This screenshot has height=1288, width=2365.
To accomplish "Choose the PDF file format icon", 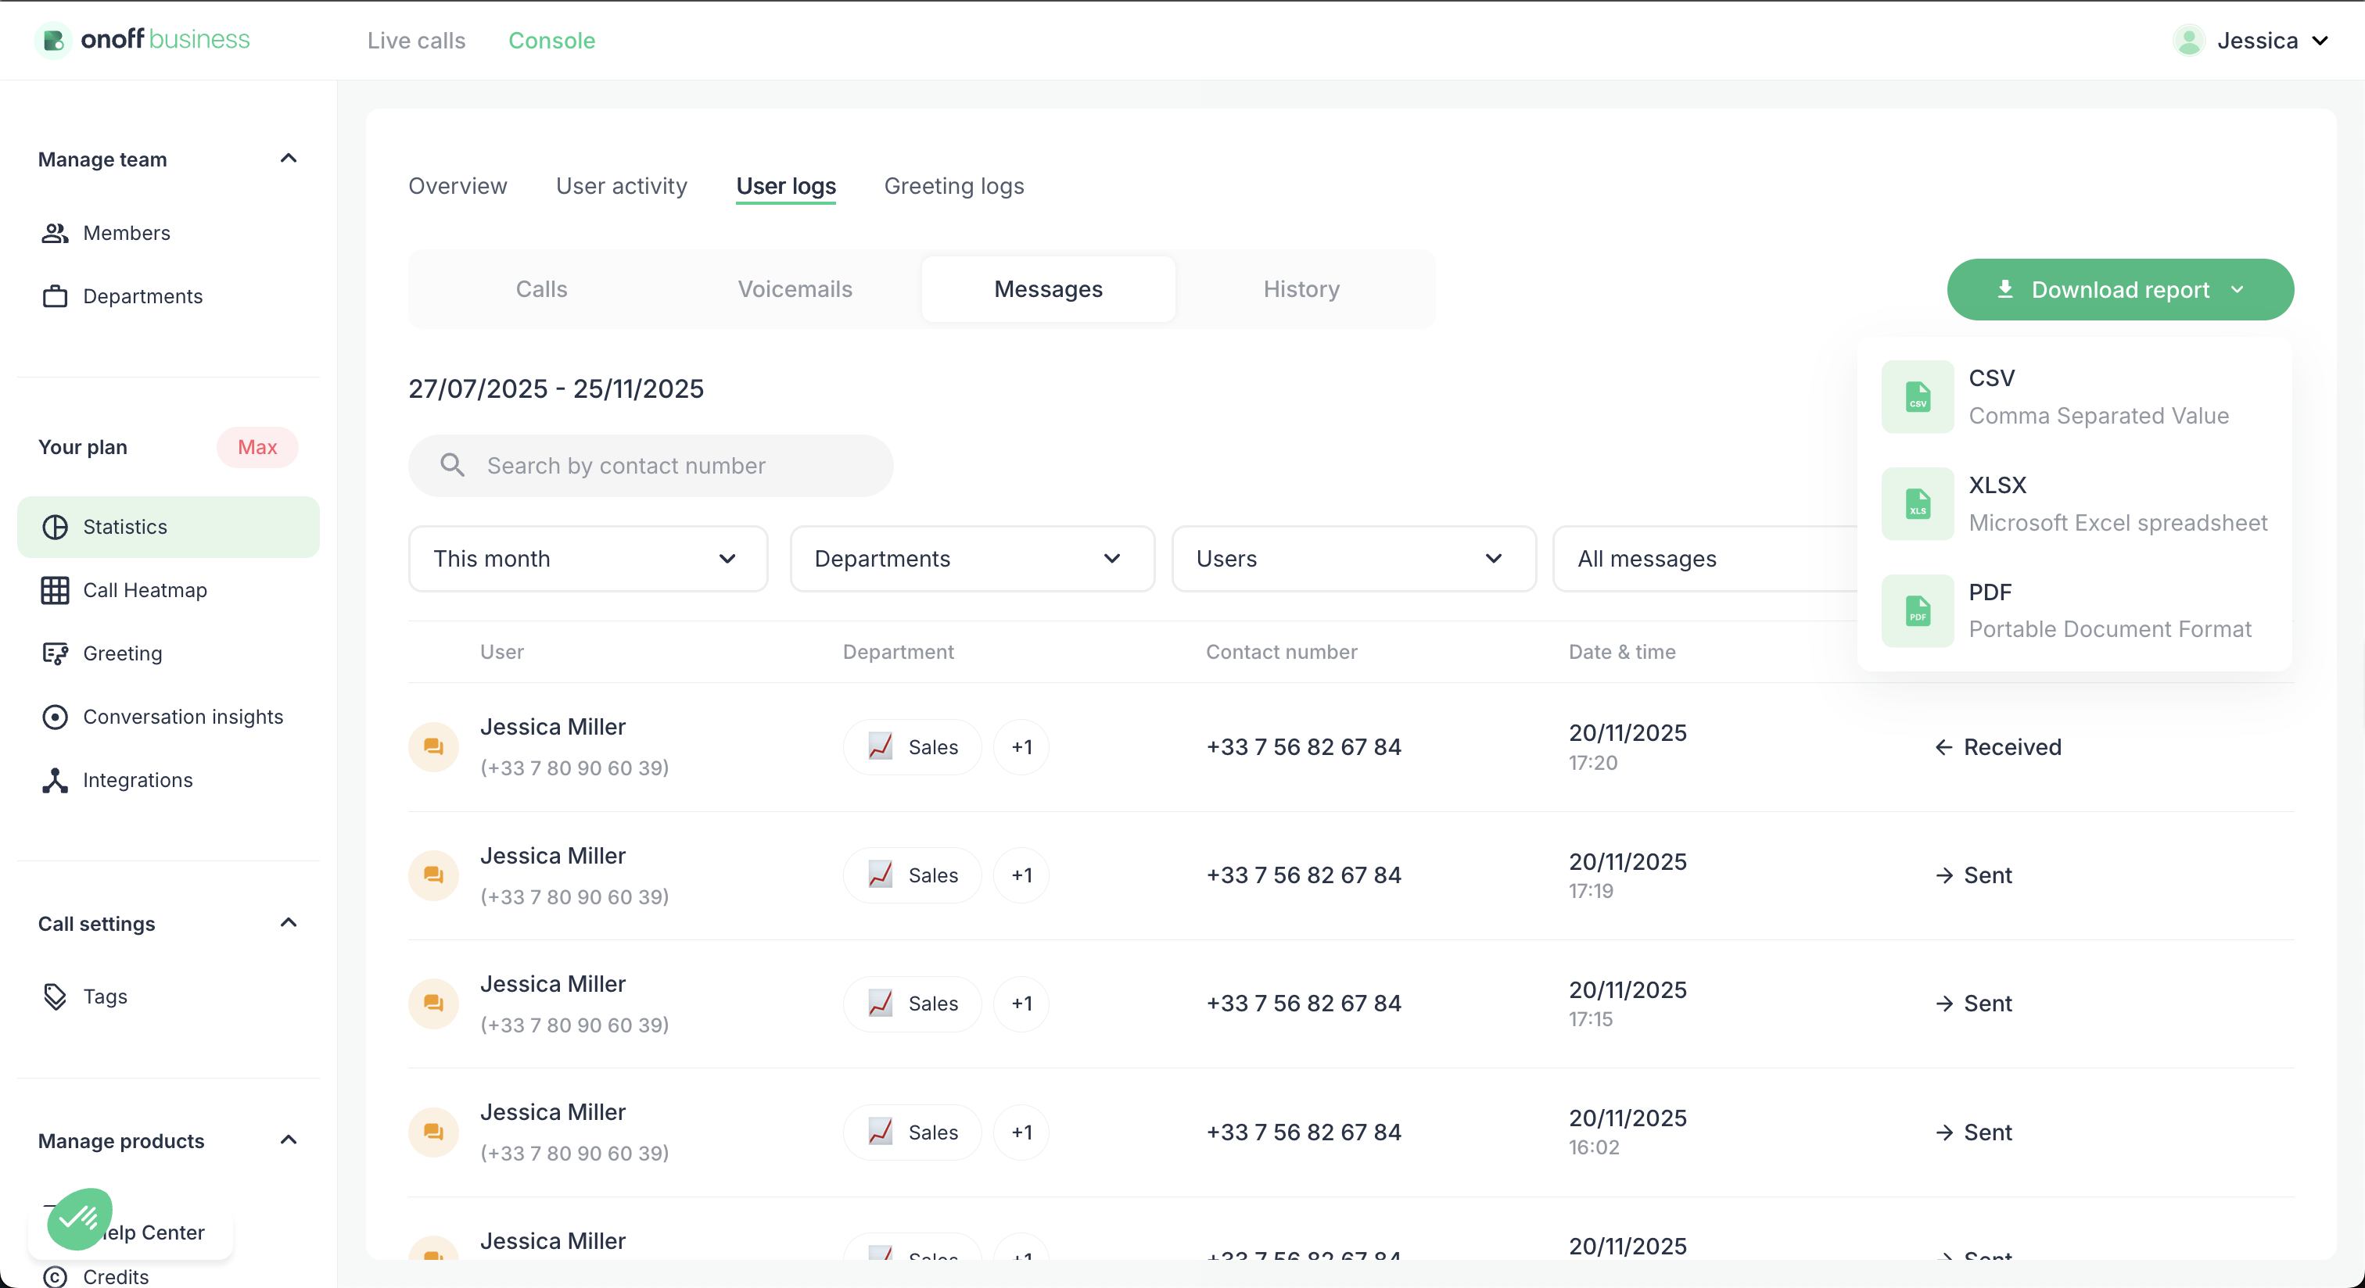I will [1918, 611].
